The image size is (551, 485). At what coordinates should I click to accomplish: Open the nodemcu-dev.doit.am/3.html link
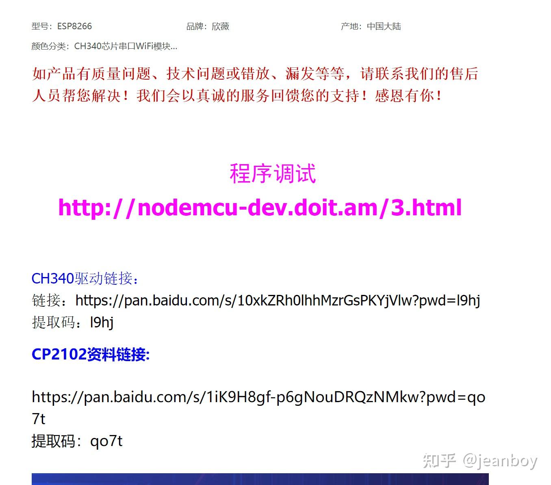click(260, 208)
